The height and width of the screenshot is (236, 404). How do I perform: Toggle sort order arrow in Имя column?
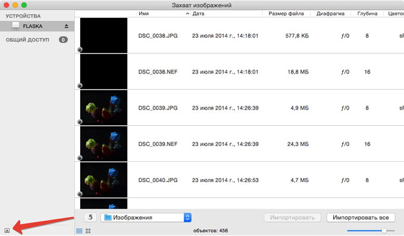click(x=188, y=14)
